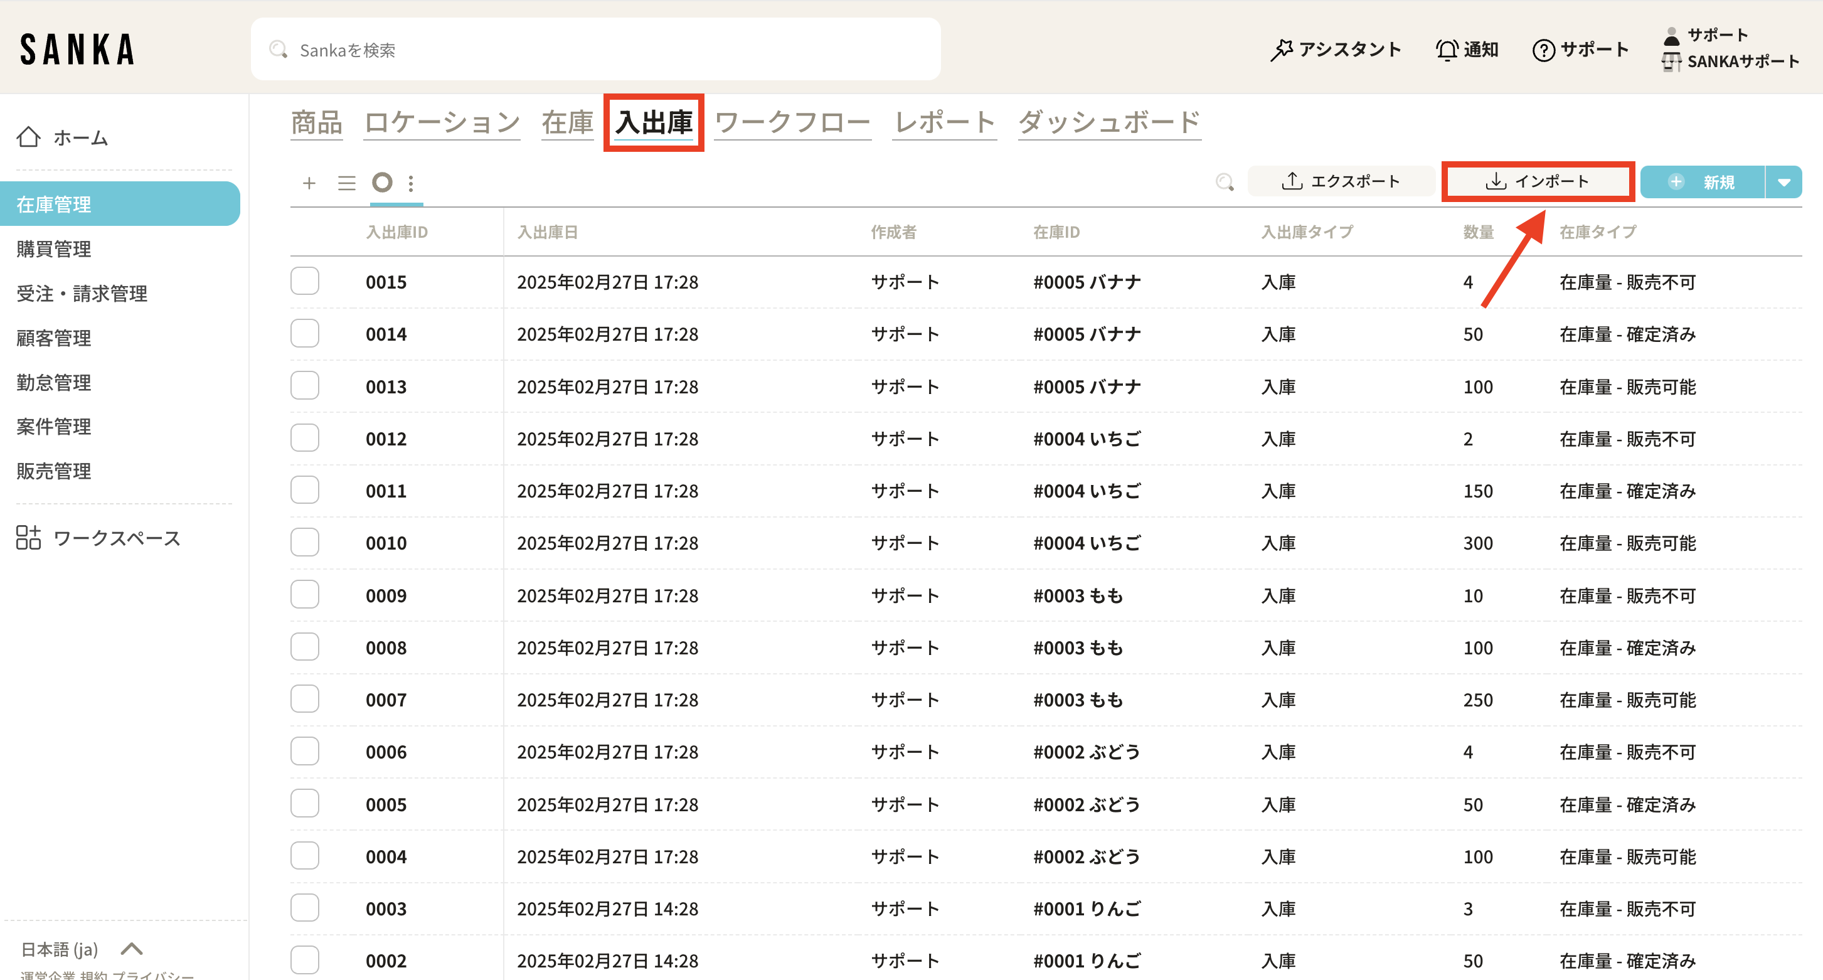Click the plus icon to add a view
Screen dimensions: 1823x980
pos(309,183)
